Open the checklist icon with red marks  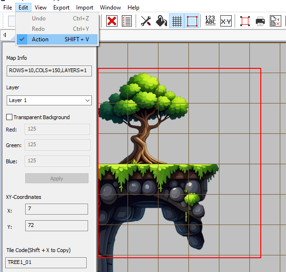pyautogui.click(x=126, y=21)
